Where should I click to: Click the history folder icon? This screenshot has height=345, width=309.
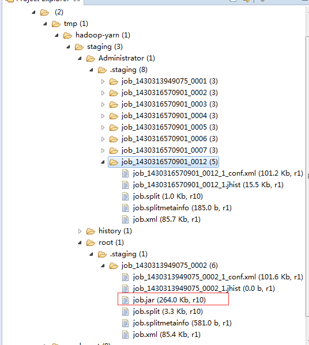[x=91, y=231]
